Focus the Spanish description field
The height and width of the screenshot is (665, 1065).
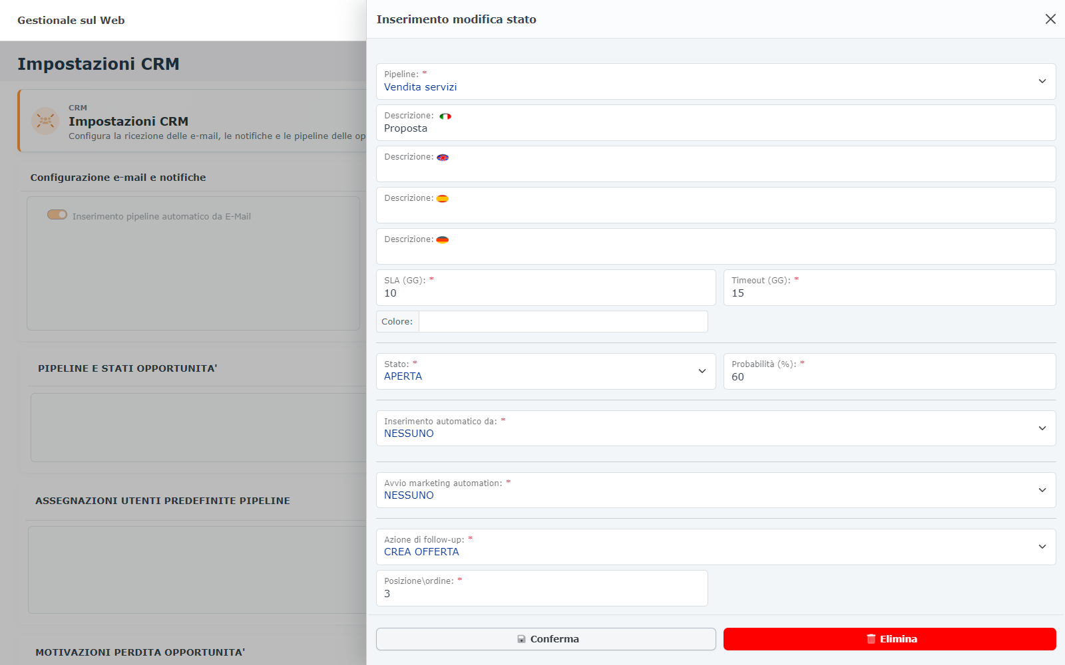716,205
